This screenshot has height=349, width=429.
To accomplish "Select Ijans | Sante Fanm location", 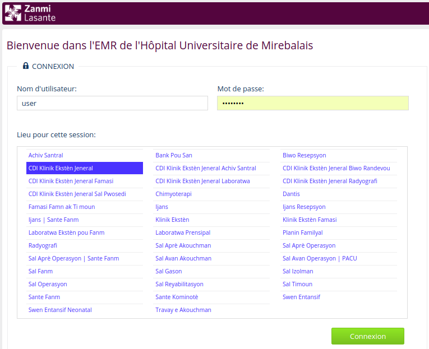I will pyautogui.click(x=85, y=220).
